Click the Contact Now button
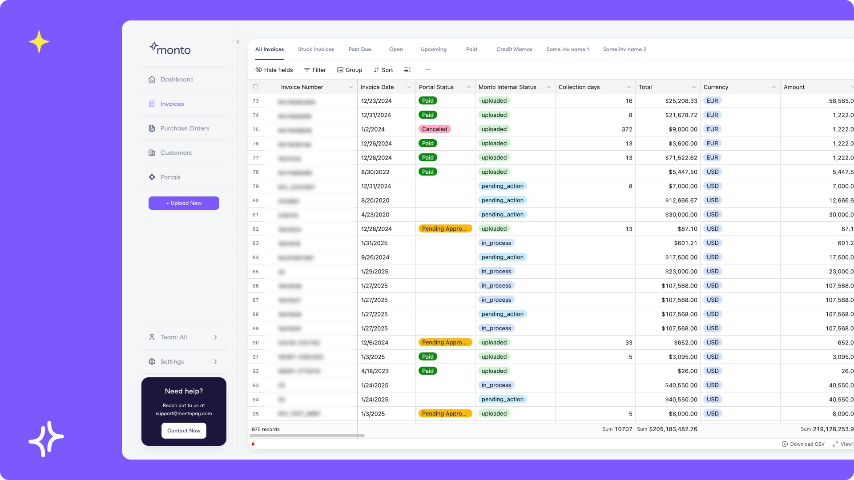Viewport: 854px width, 480px height. click(184, 431)
